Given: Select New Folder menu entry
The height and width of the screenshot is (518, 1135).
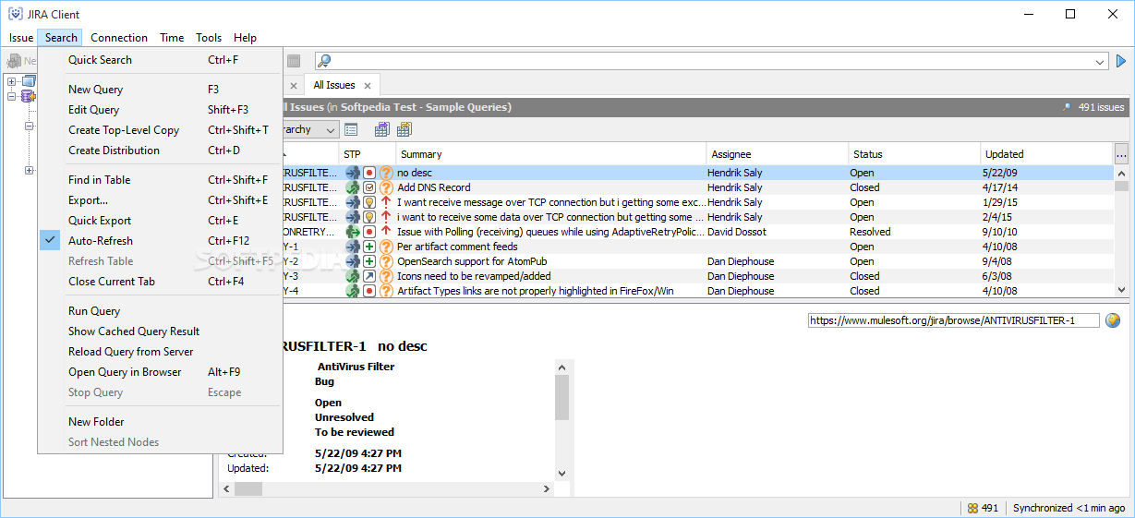Looking at the screenshot, I should pos(159,422).
